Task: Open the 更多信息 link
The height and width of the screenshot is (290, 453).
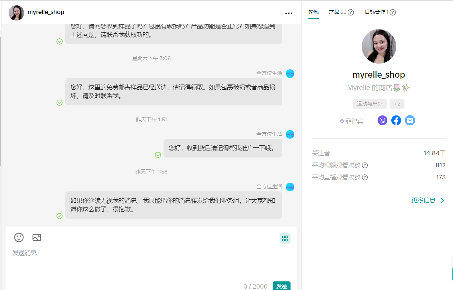Action: 423,200
